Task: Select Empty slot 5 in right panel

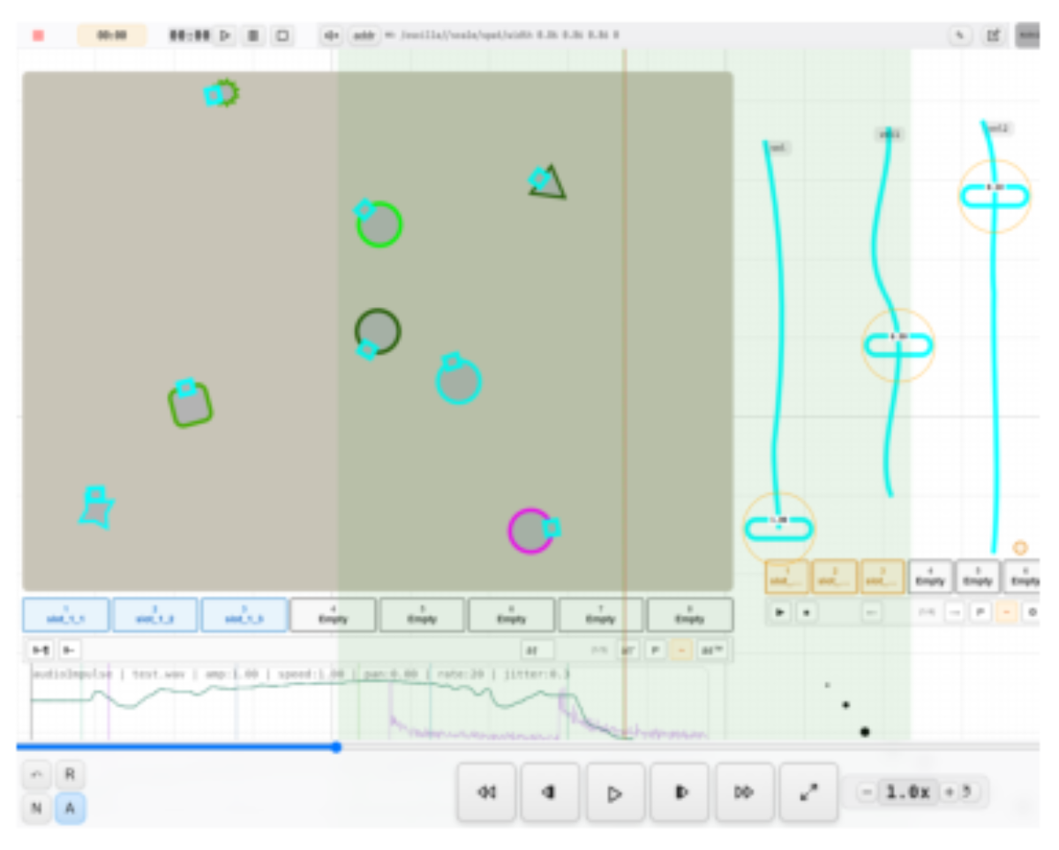Action: click(978, 577)
